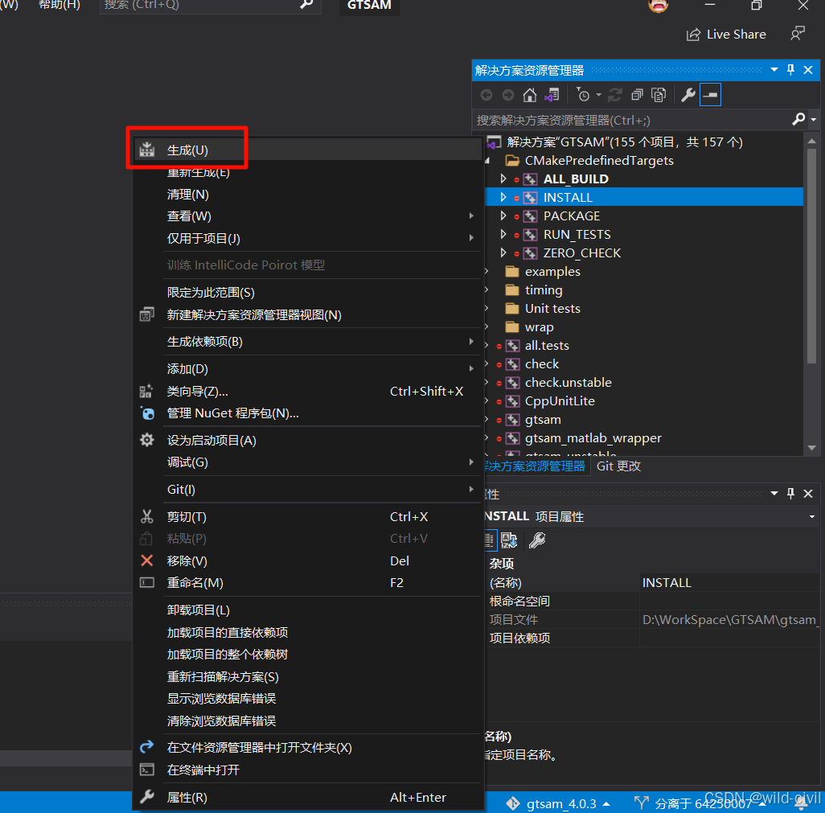
Task: Choose 卸载项目(L) Unload Project
Action: tap(307, 610)
